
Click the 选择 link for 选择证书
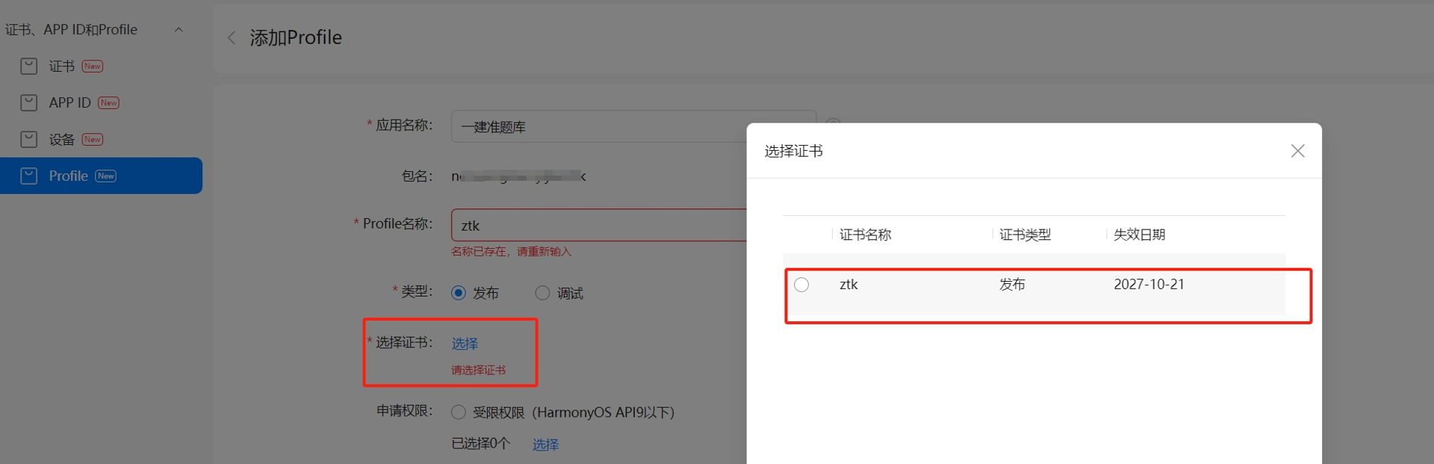pos(465,344)
